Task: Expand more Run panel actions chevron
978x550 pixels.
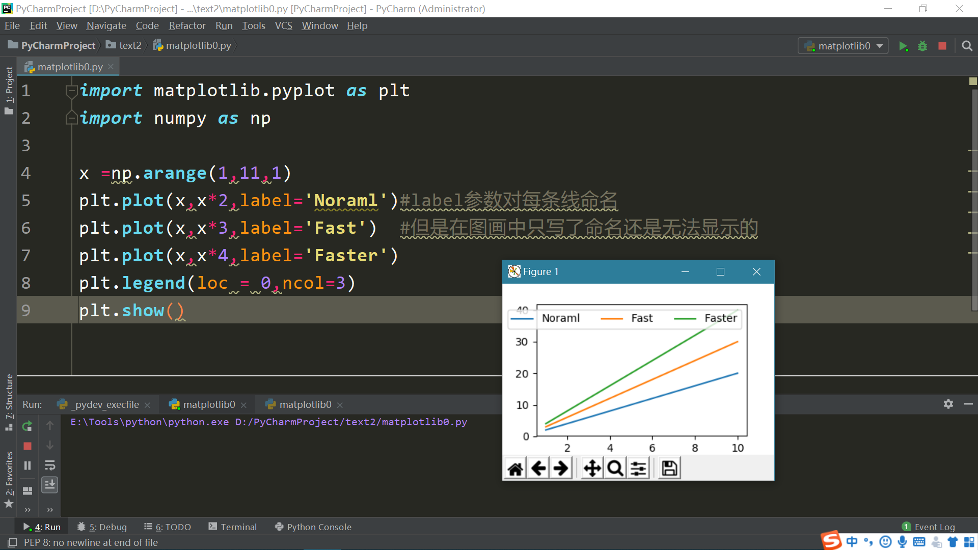Action: [28, 509]
